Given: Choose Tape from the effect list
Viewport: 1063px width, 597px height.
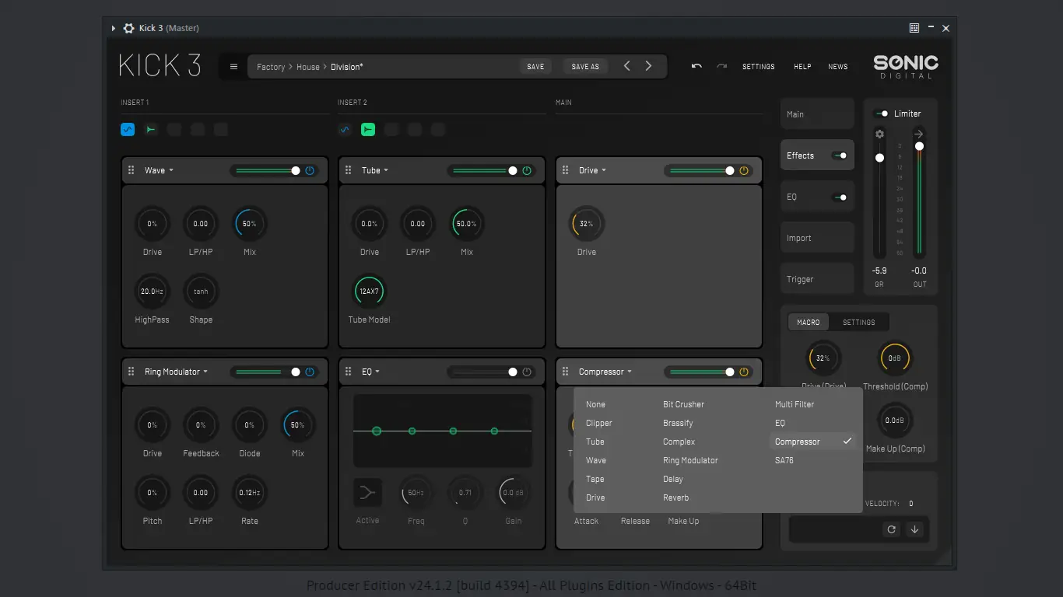Looking at the screenshot, I should [595, 479].
